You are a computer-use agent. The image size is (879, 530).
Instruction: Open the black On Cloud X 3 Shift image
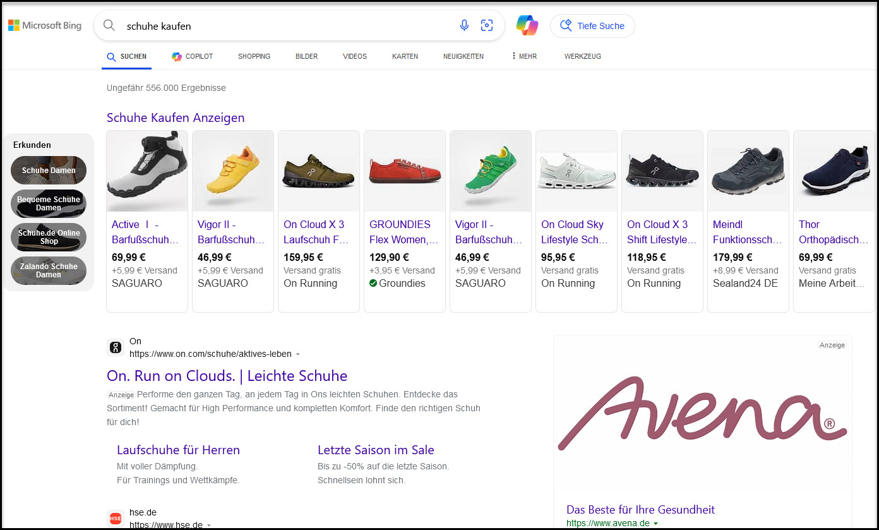[662, 171]
